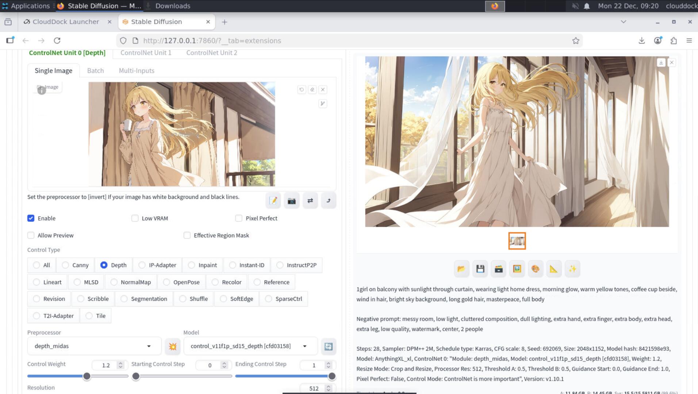698x394 pixels.
Task: Open the webcam camera icon
Action: [291, 201]
